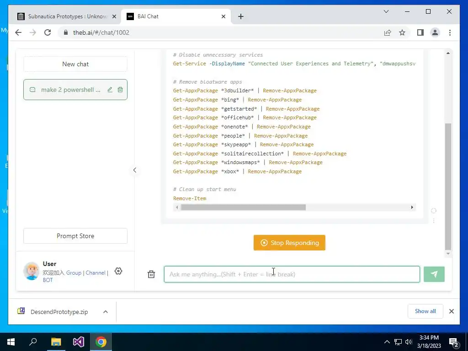The image size is (468, 351).
Task: Open the notification center icon
Action: [453, 342]
